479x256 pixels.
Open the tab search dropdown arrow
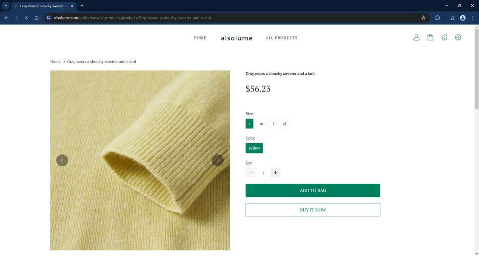point(6,6)
